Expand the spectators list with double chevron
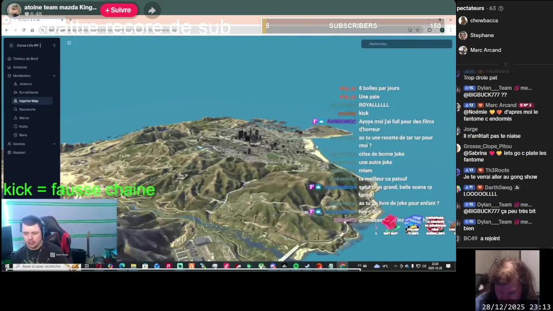Viewport: 553px width, 311px height. coord(505,64)
